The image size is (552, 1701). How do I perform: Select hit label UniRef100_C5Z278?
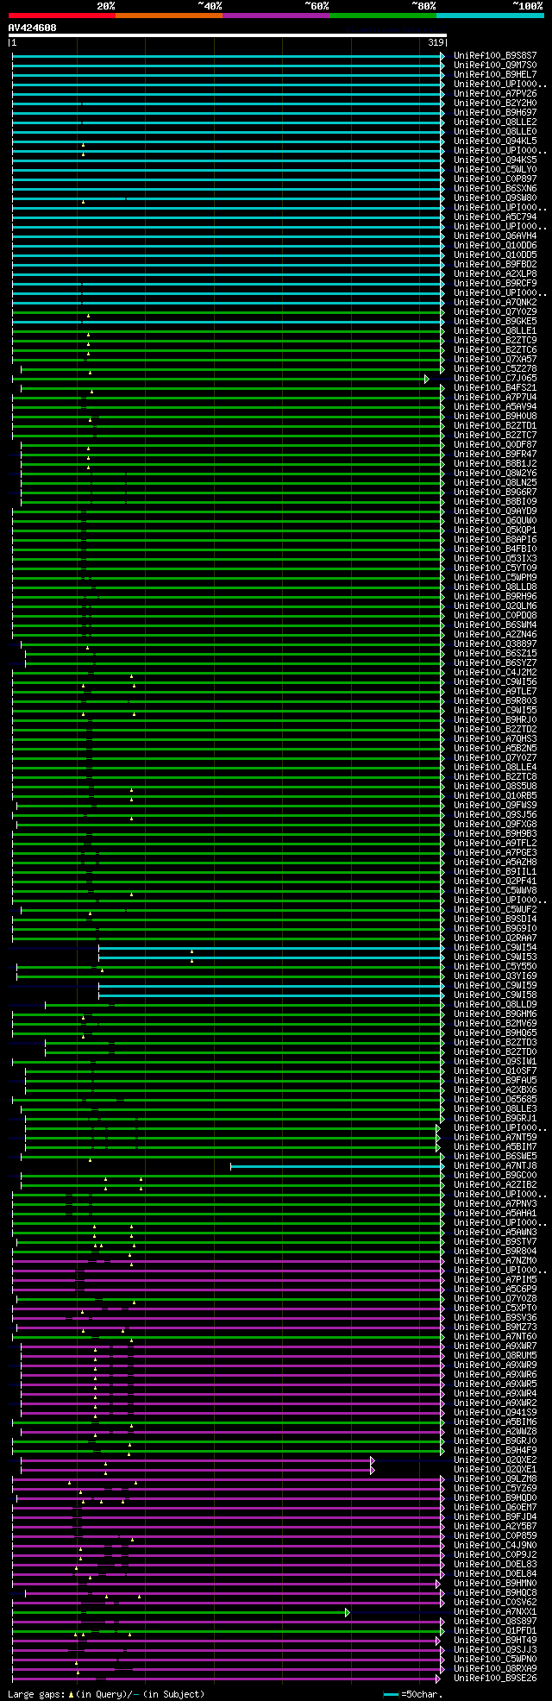[495, 368]
